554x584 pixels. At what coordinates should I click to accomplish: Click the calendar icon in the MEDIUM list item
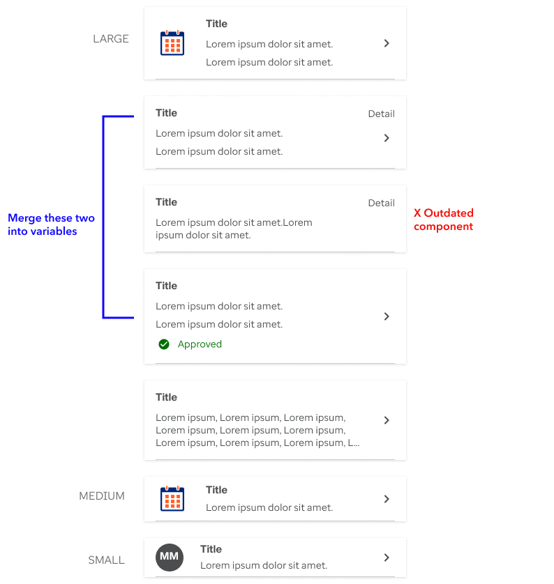click(x=172, y=498)
